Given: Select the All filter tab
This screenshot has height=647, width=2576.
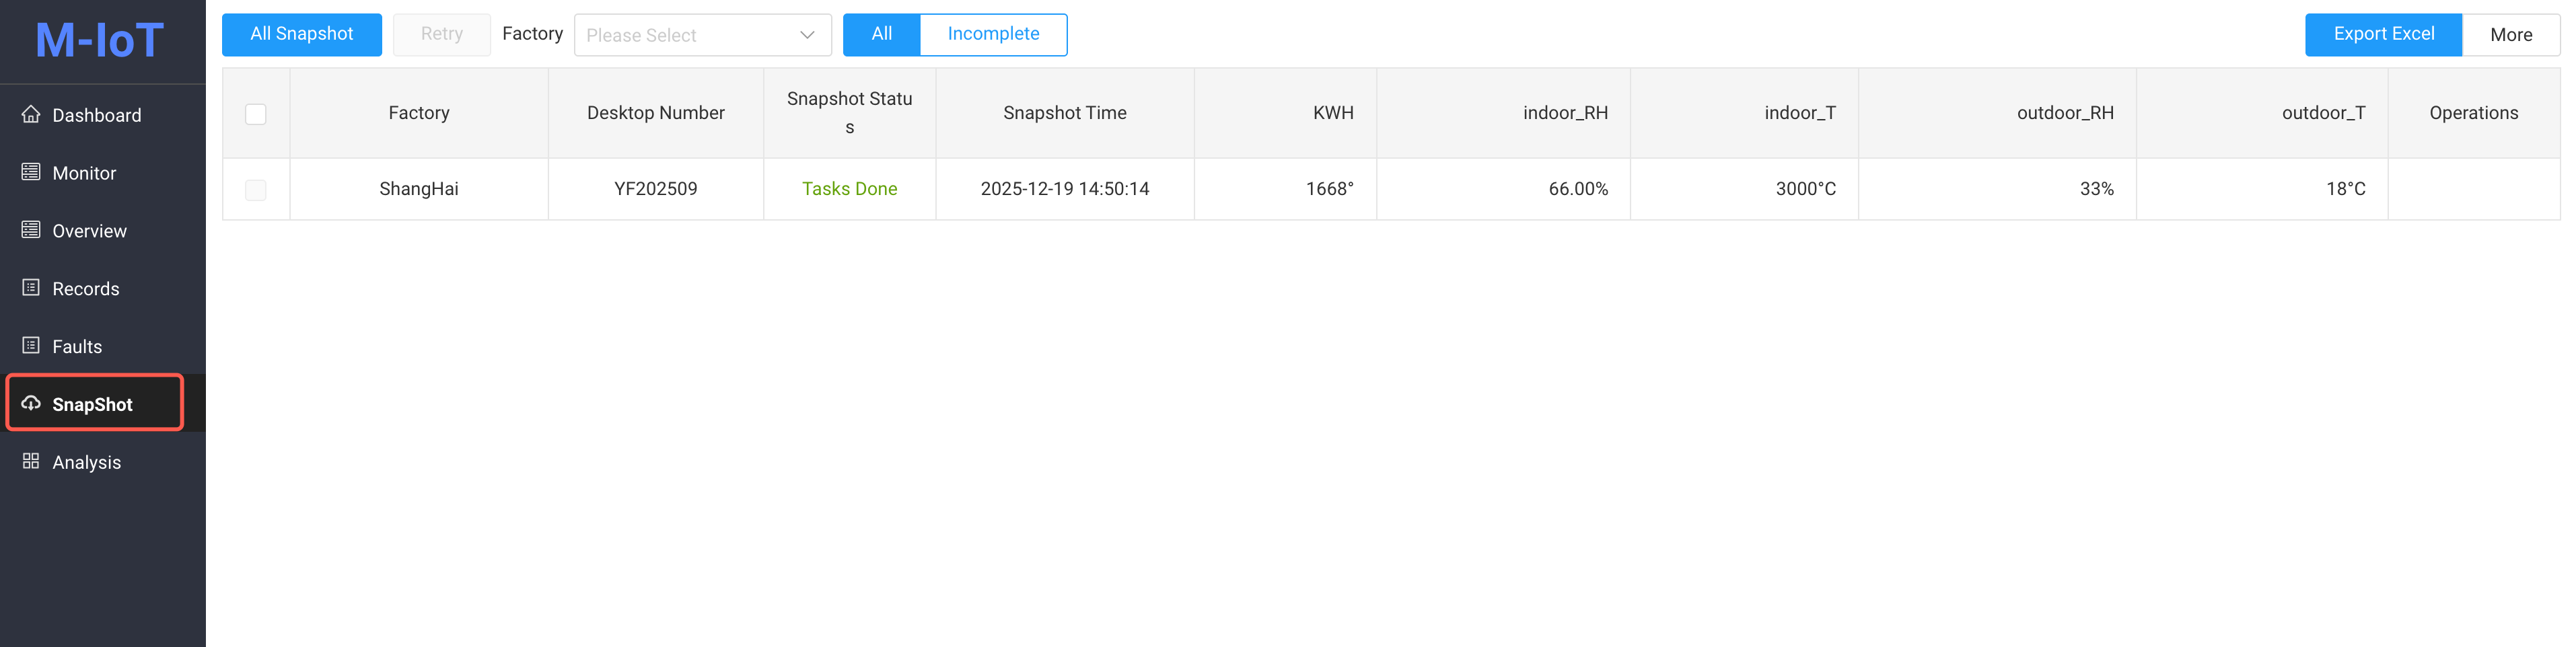Looking at the screenshot, I should (881, 35).
